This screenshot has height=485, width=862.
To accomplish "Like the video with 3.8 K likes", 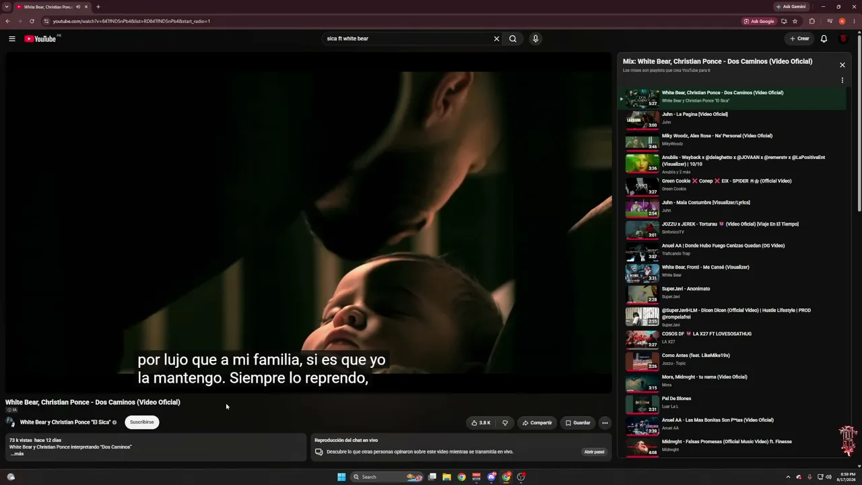I will coord(481,423).
